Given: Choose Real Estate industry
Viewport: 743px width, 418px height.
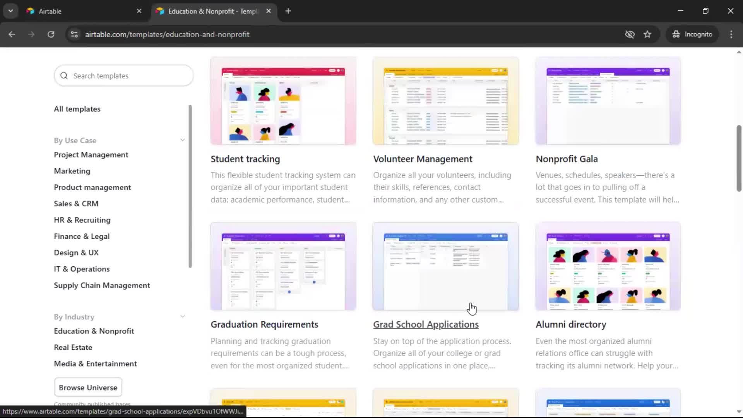Looking at the screenshot, I should 73,347.
